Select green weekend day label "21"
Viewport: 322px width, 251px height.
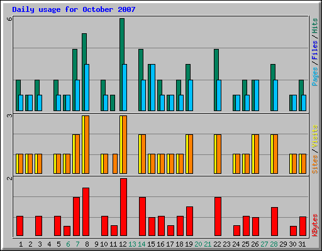point(208,244)
